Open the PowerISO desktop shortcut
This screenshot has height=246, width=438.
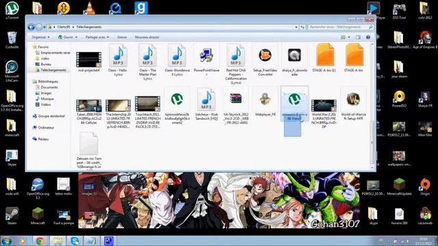[x=399, y=99]
